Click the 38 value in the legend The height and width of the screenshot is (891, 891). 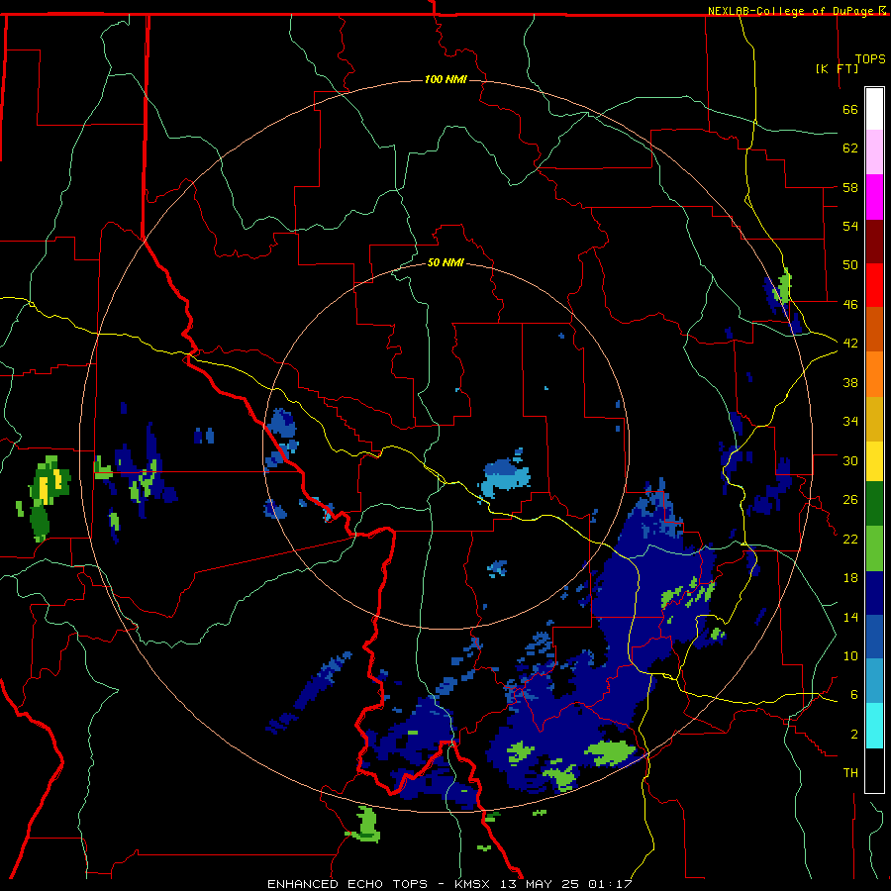coord(850,382)
